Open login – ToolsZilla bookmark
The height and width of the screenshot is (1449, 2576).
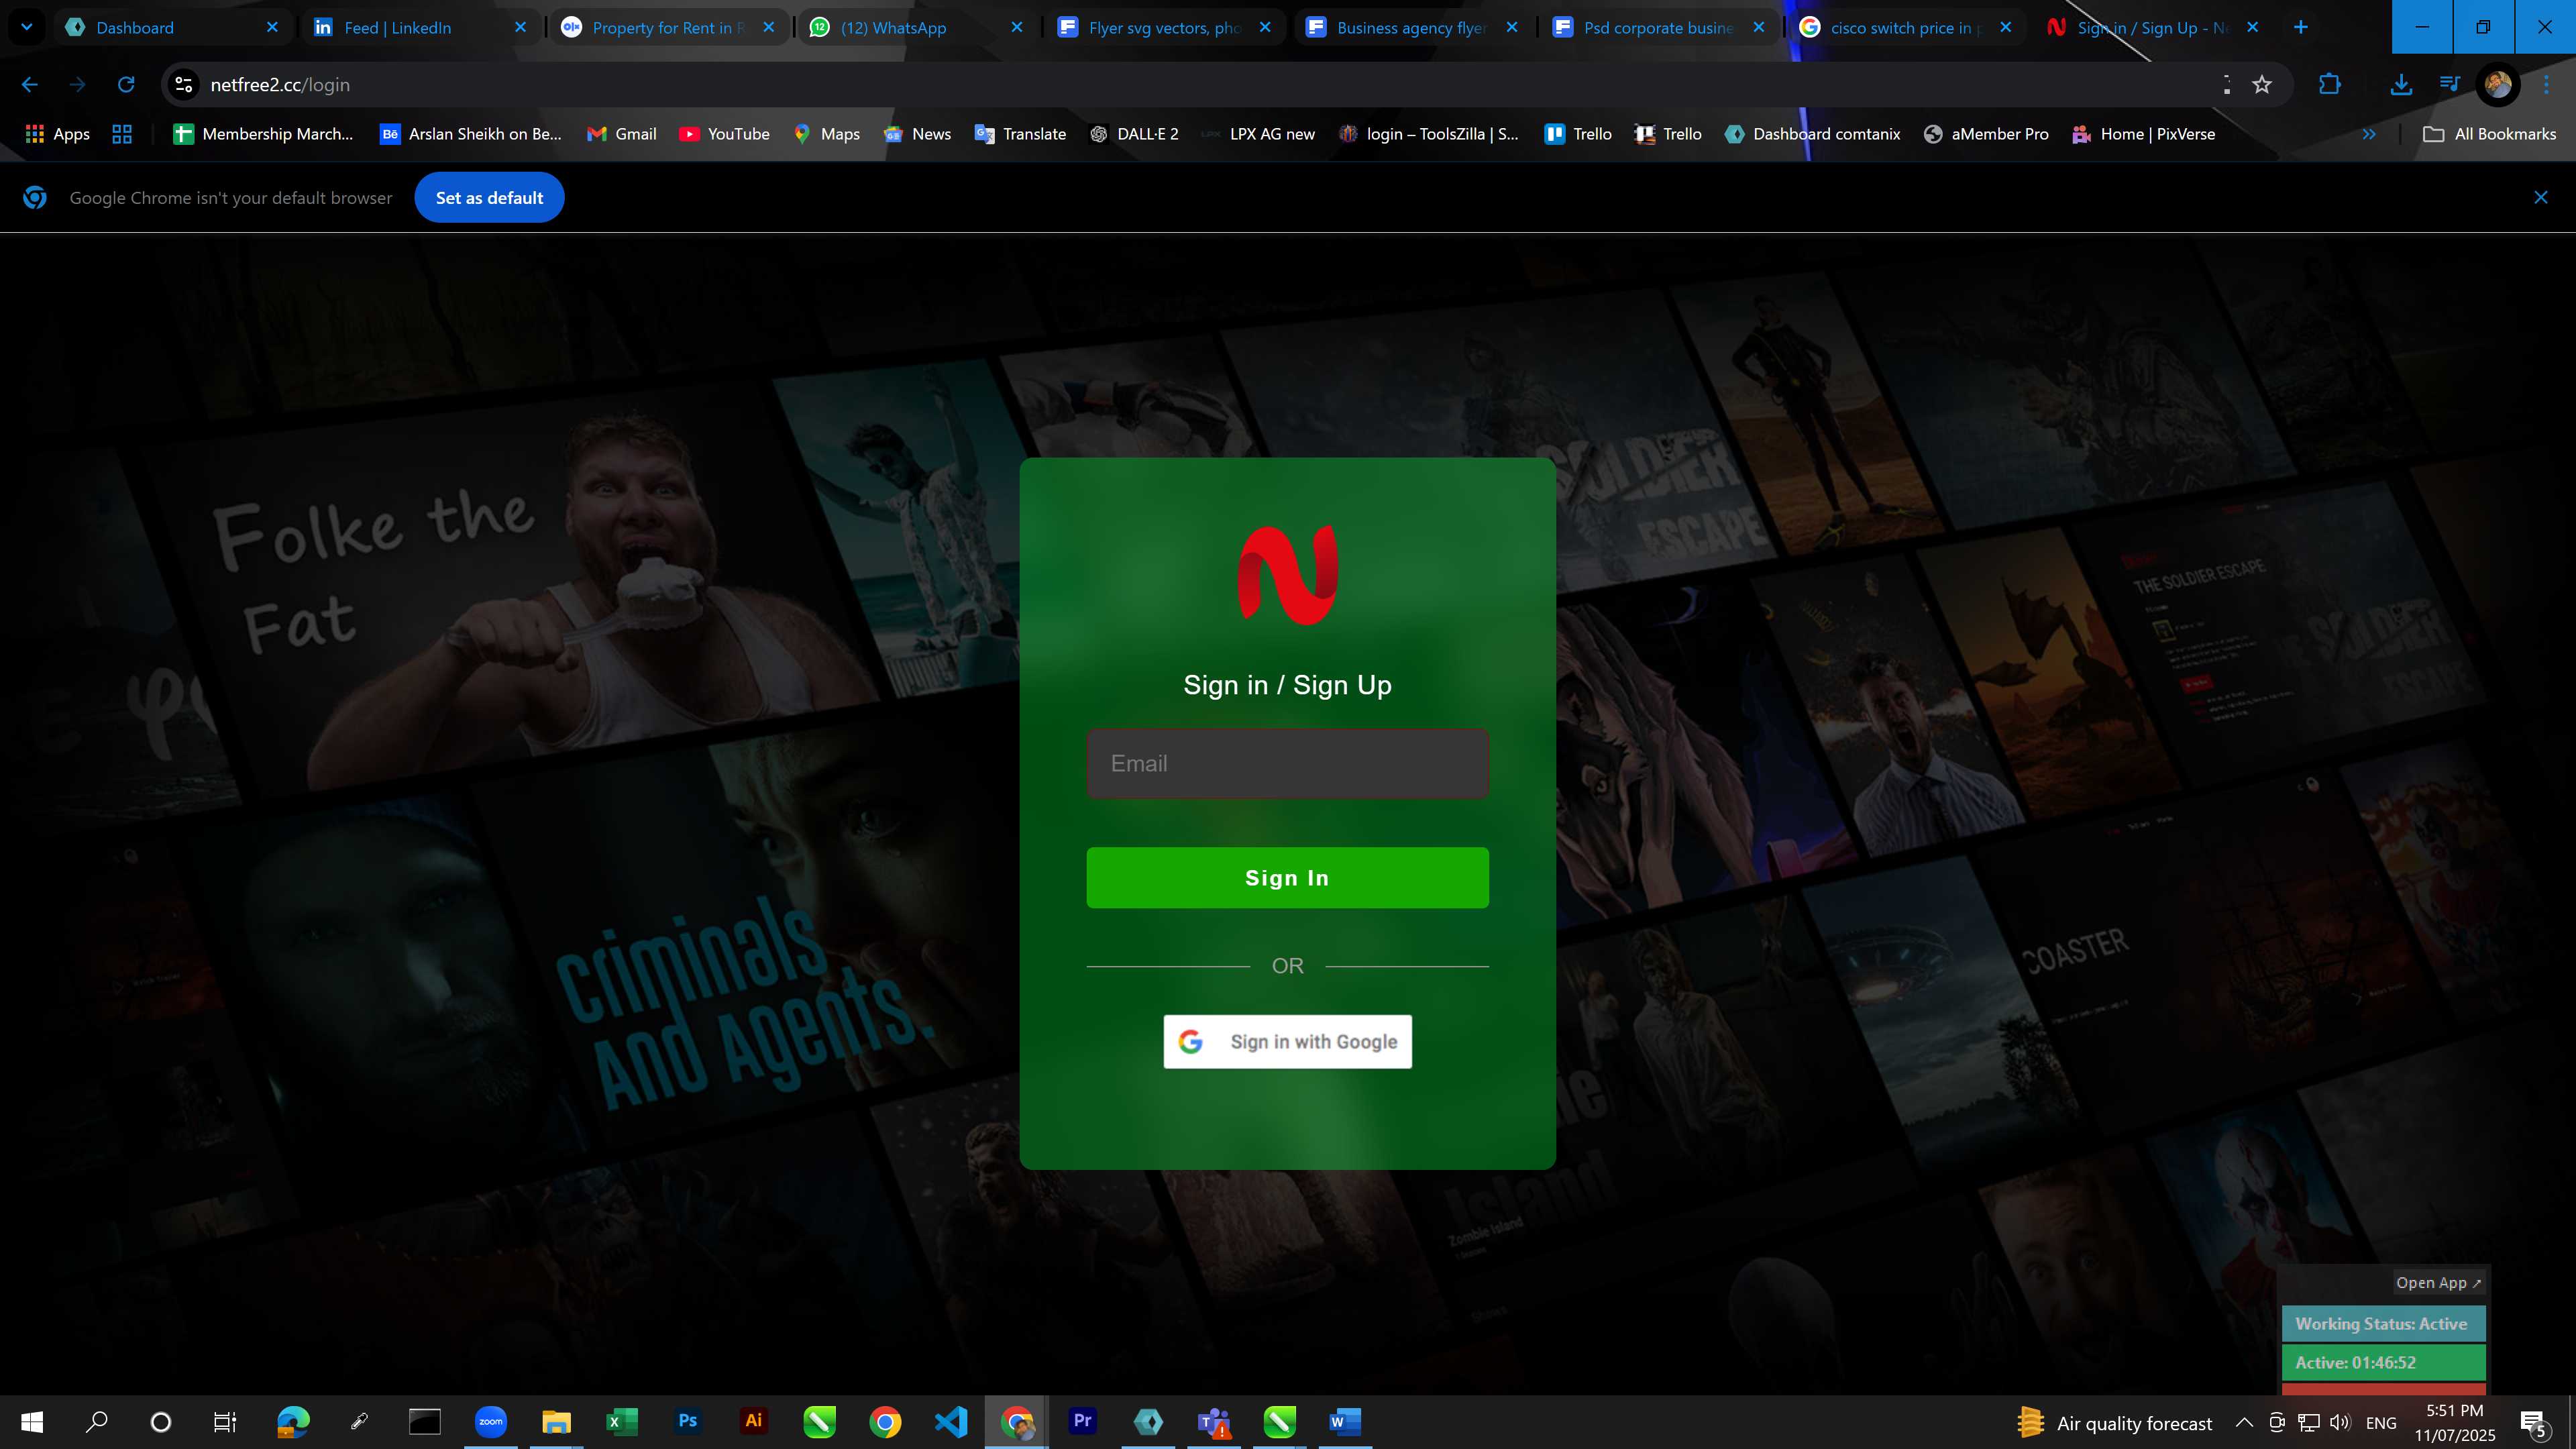pyautogui.click(x=1430, y=134)
